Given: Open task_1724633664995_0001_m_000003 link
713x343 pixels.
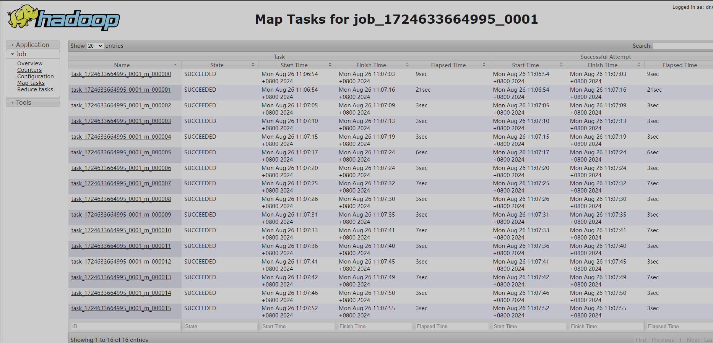Looking at the screenshot, I should click(121, 121).
